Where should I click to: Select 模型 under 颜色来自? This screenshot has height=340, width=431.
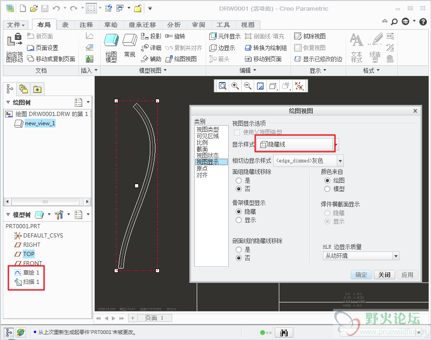(327, 189)
